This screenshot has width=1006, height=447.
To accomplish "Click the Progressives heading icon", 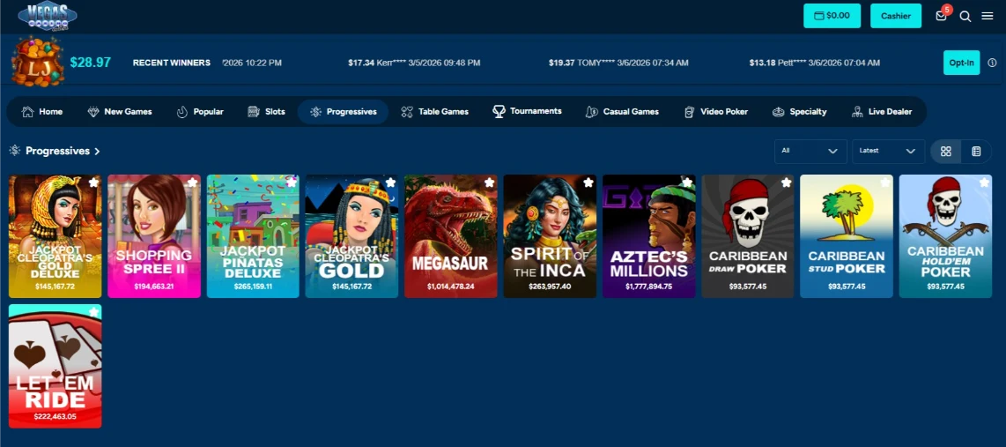I will [15, 150].
